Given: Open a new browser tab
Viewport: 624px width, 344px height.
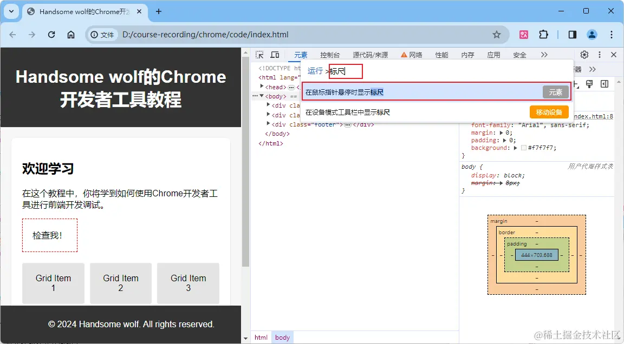Looking at the screenshot, I should [158, 11].
